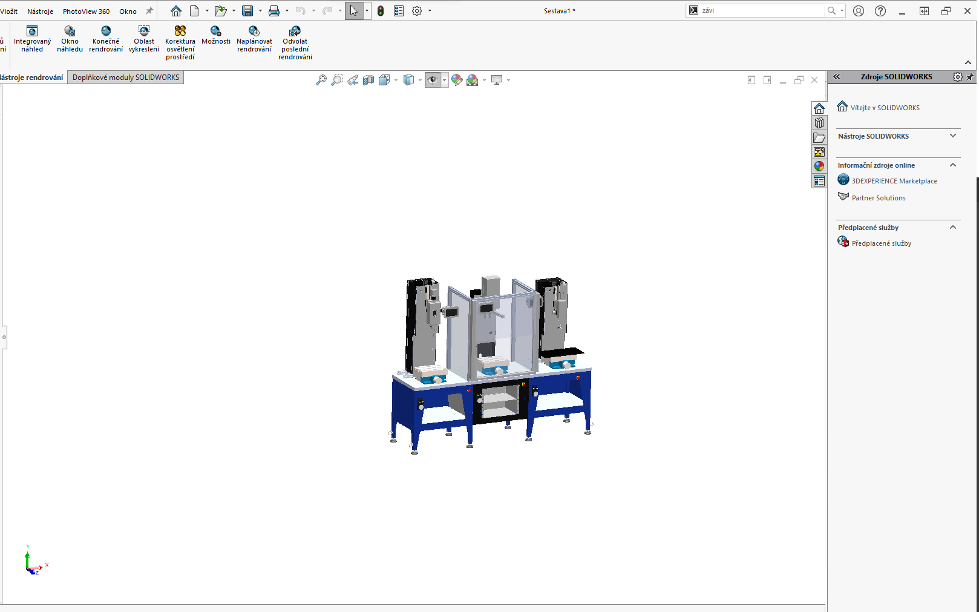This screenshot has width=979, height=612.
Task: Print the document
Action: 274,11
